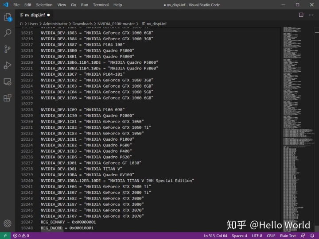Open the View menu
This screenshot has height=239, width=319.
[x=62, y=5]
